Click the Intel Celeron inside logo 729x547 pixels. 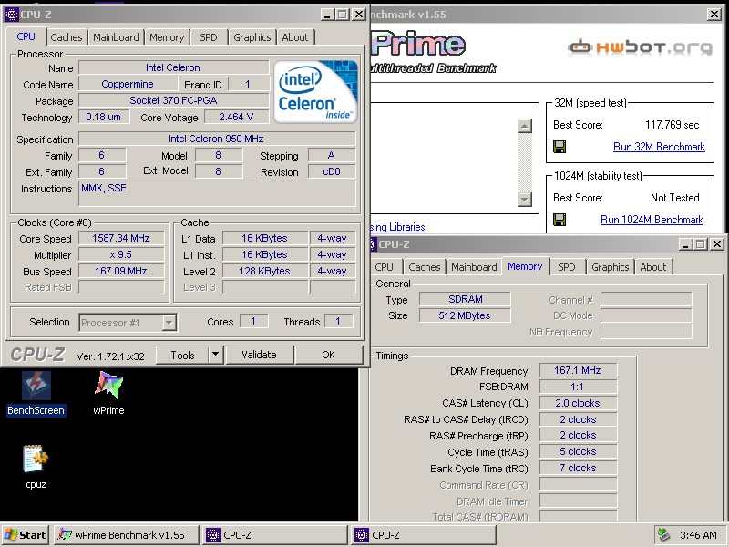pos(315,92)
